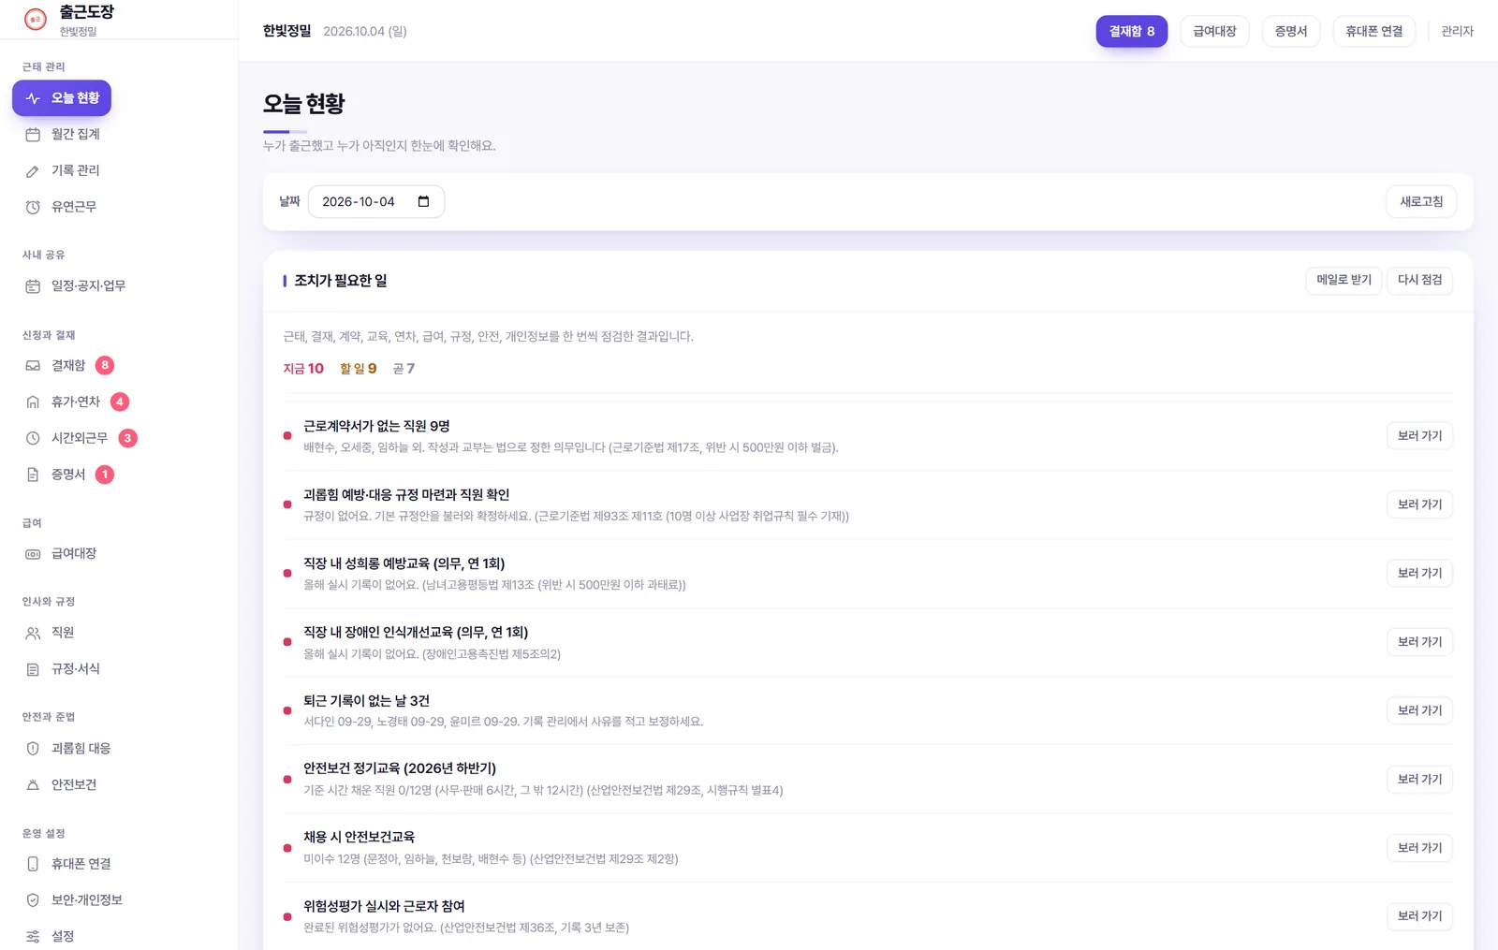
Task: Click the 증명서 button in top bar
Action: click(1291, 31)
